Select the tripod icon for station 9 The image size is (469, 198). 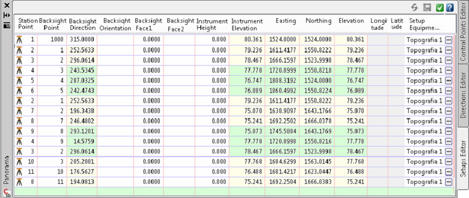click(x=19, y=131)
